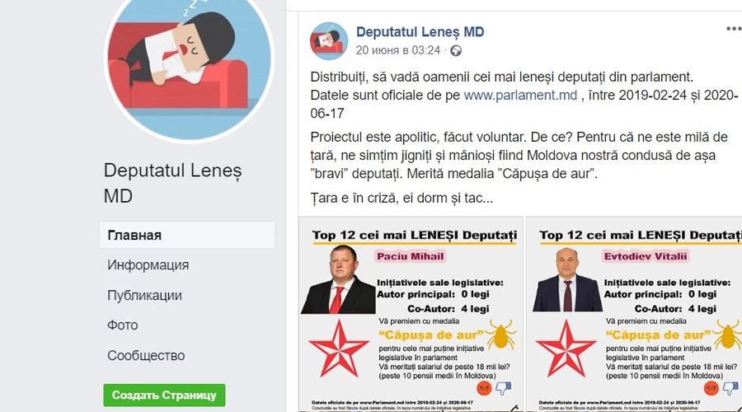Click the globe public-audience icon
Image resolution: width=742 pixels, height=412 pixels.
tap(456, 50)
